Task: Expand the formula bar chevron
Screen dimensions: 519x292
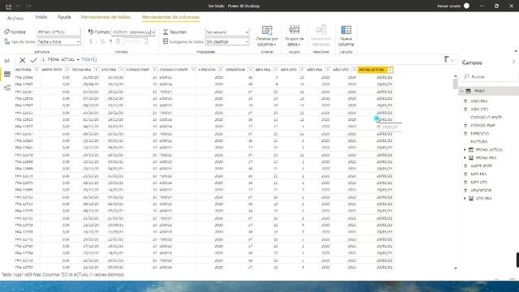Action: click(453, 60)
